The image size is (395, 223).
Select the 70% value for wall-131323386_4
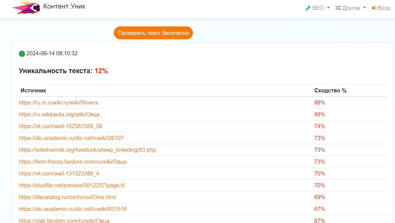click(320, 174)
